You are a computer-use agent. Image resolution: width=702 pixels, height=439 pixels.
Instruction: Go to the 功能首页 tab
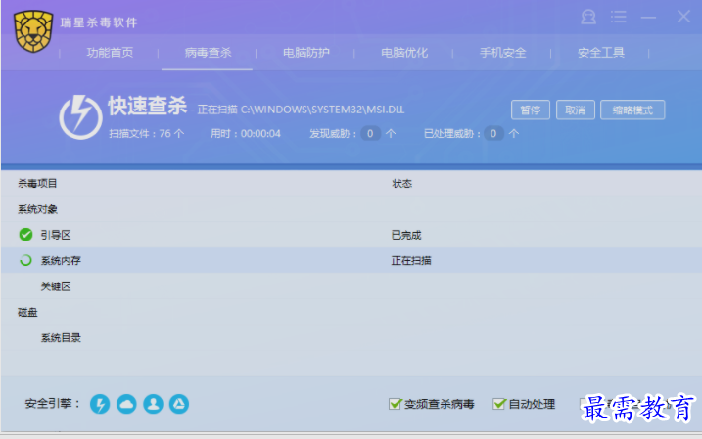tap(110, 53)
